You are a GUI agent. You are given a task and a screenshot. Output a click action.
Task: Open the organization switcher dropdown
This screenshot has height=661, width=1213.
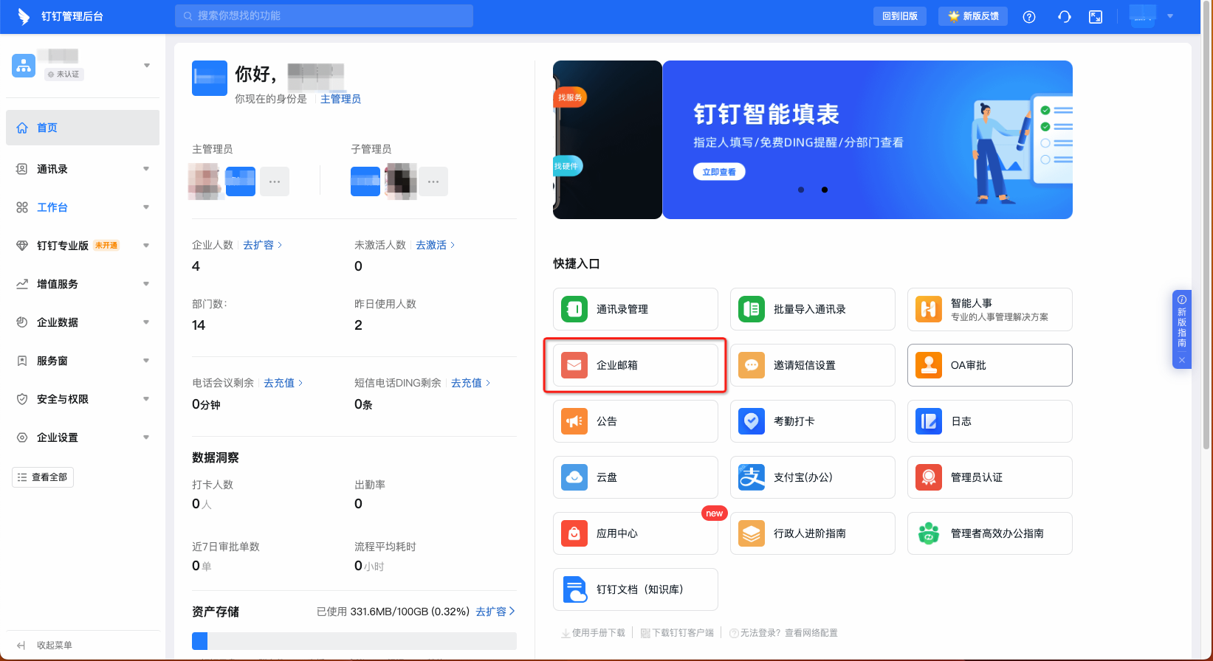(x=146, y=66)
